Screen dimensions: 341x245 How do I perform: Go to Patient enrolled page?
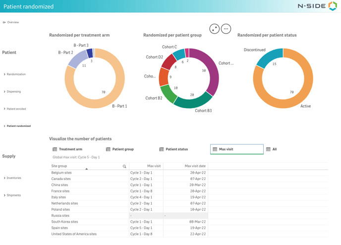point(16,109)
